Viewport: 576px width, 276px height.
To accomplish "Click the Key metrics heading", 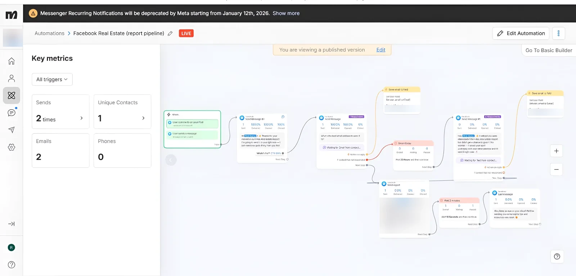I will (52, 58).
